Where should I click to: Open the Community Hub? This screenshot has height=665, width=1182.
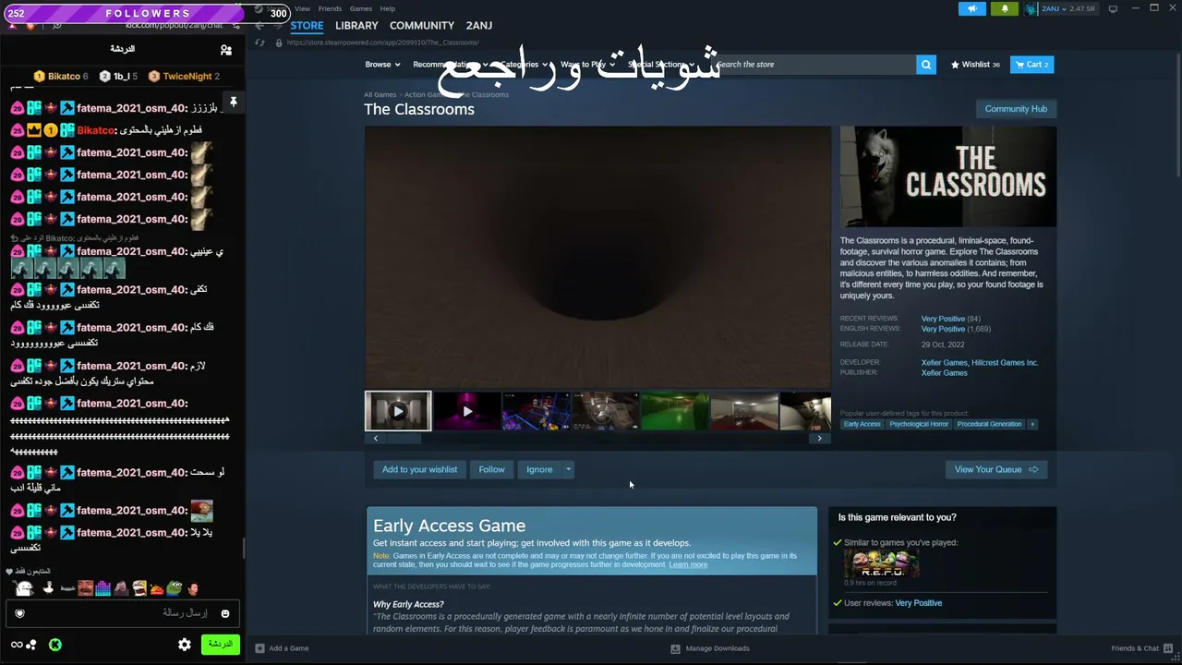click(x=1016, y=109)
